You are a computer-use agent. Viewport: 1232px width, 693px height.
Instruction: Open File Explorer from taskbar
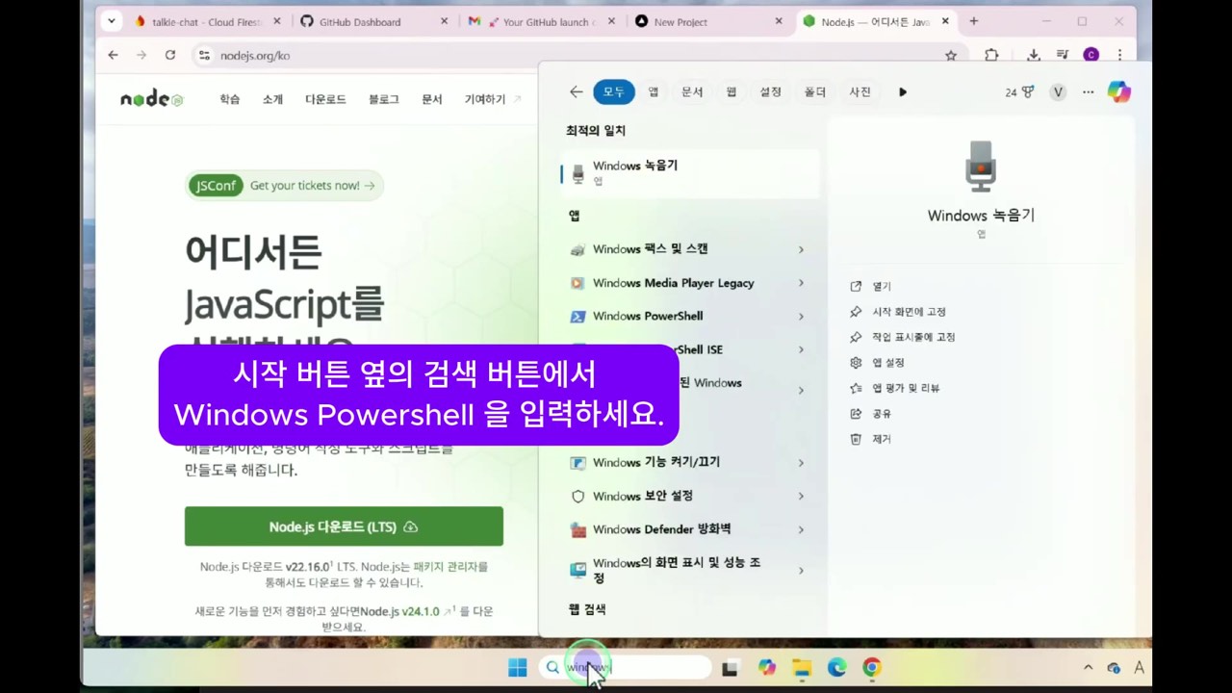(802, 668)
